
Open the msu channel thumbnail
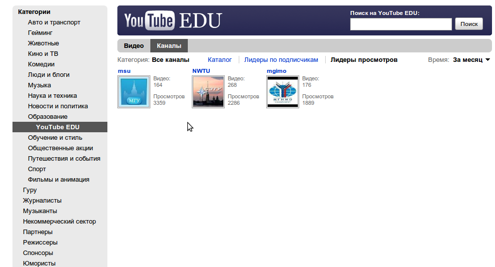(134, 92)
